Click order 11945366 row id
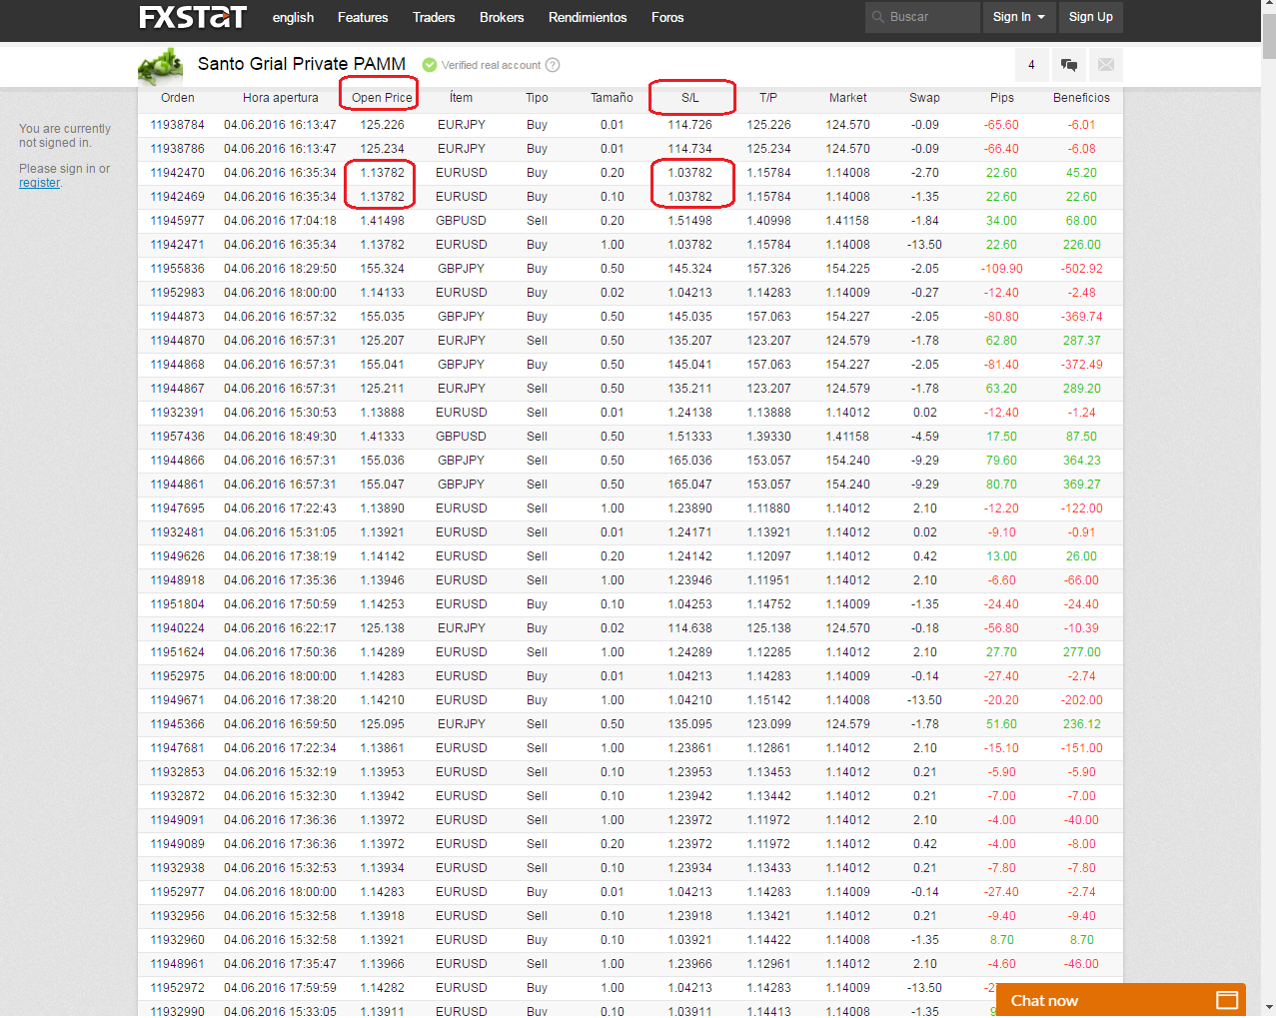Image resolution: width=1276 pixels, height=1018 pixels. (178, 724)
